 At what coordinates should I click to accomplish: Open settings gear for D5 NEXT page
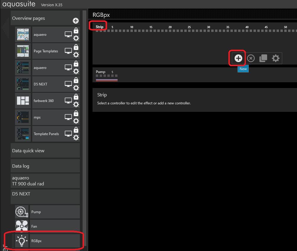pyautogui.click(x=76, y=88)
